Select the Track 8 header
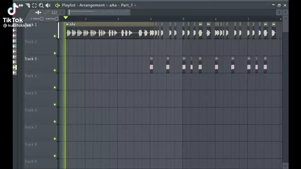301x169 pixels. pos(41,150)
